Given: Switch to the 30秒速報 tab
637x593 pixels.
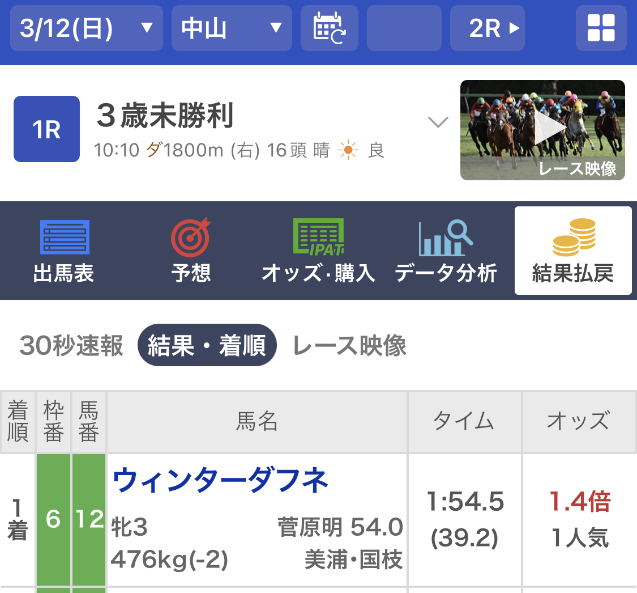Looking at the screenshot, I should click(x=71, y=345).
